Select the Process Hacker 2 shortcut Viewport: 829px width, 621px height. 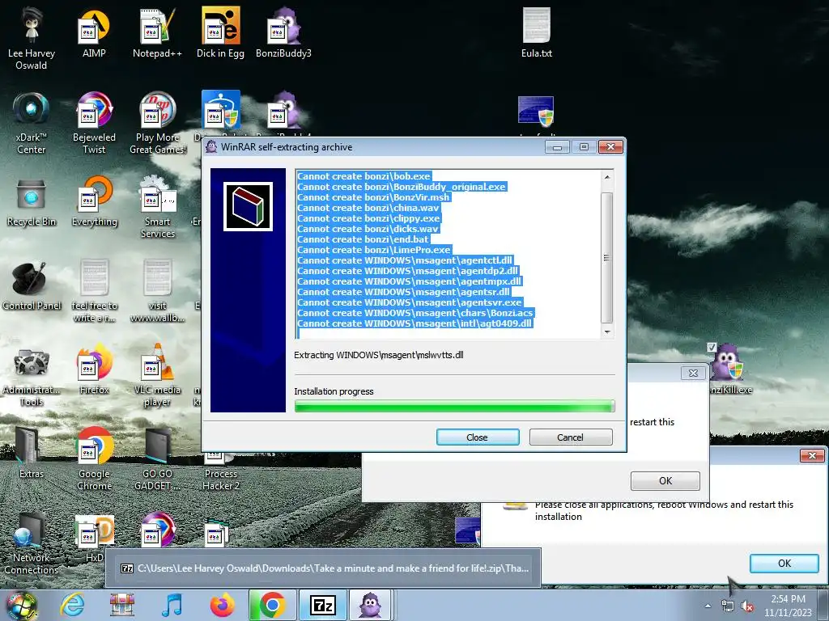[221, 472]
